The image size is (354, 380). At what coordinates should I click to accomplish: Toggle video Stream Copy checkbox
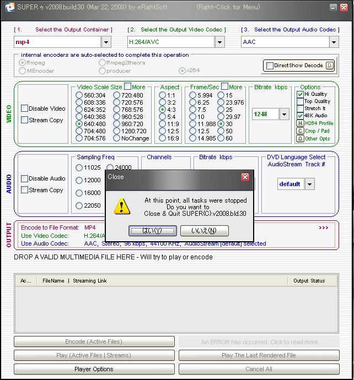[x=24, y=120]
